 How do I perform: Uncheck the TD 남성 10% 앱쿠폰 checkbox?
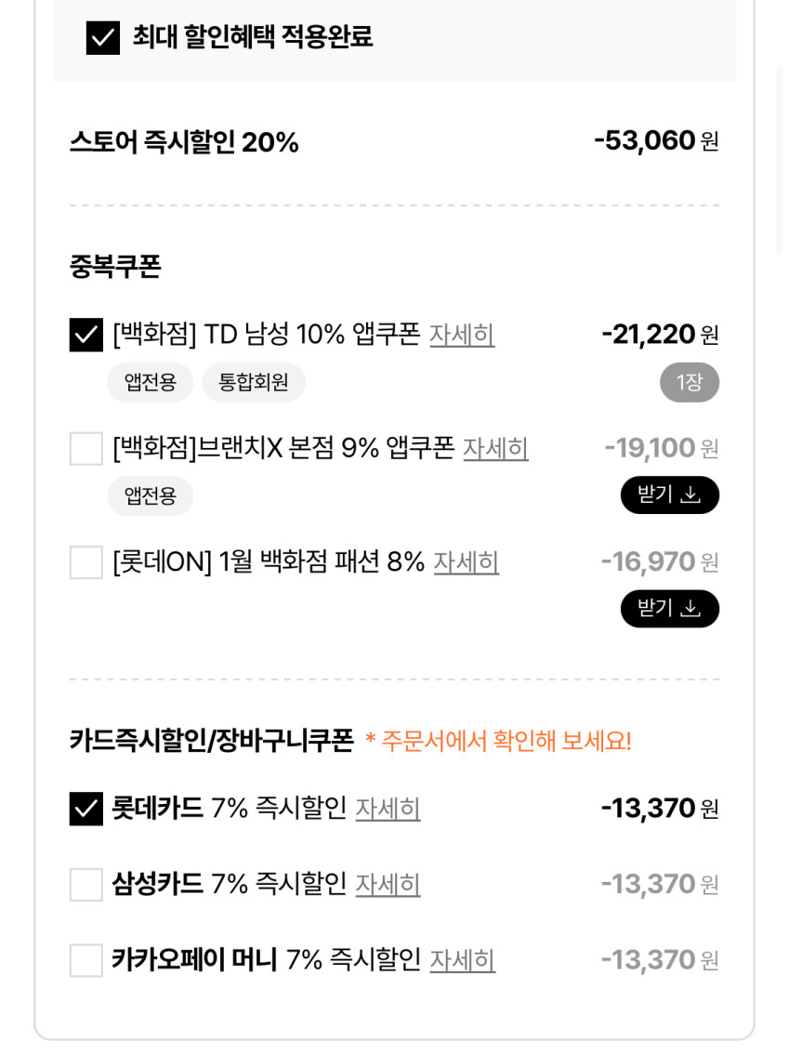coord(86,335)
